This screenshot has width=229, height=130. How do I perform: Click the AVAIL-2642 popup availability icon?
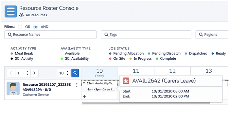[x=126, y=81]
